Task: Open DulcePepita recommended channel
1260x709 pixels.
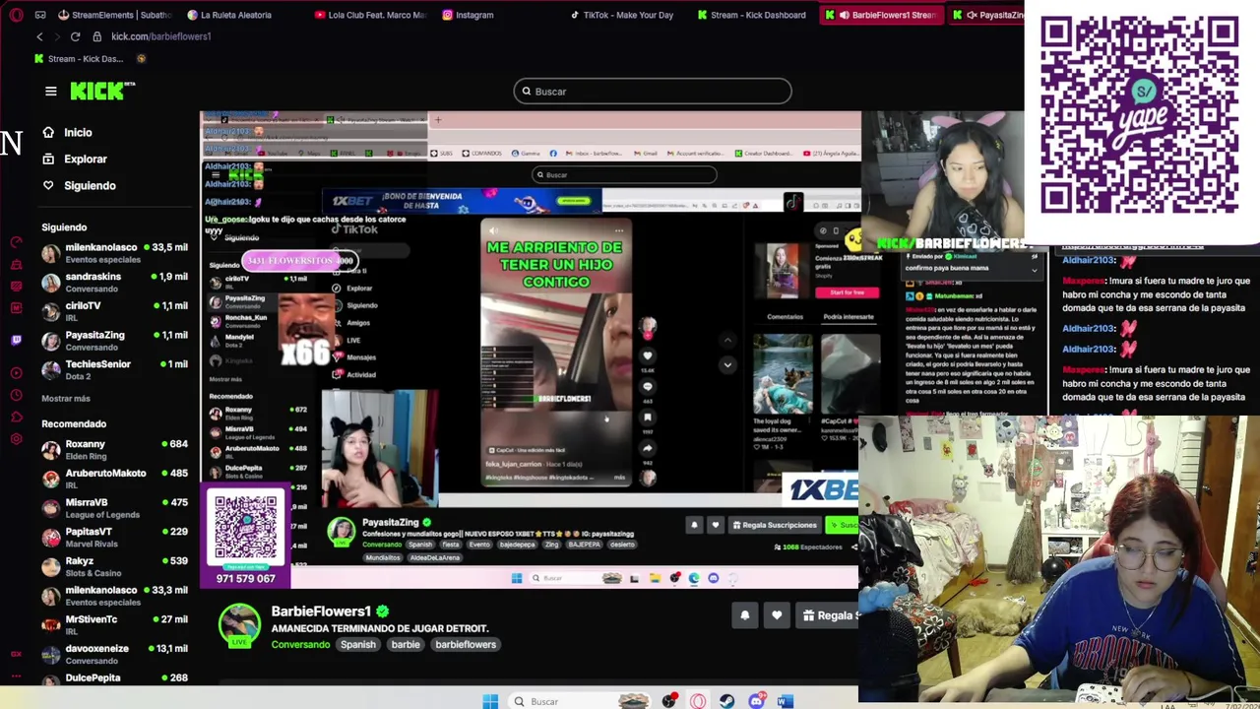Action: point(114,677)
